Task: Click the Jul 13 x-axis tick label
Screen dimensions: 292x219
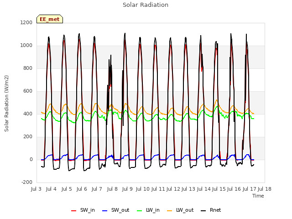Action: click(188, 189)
